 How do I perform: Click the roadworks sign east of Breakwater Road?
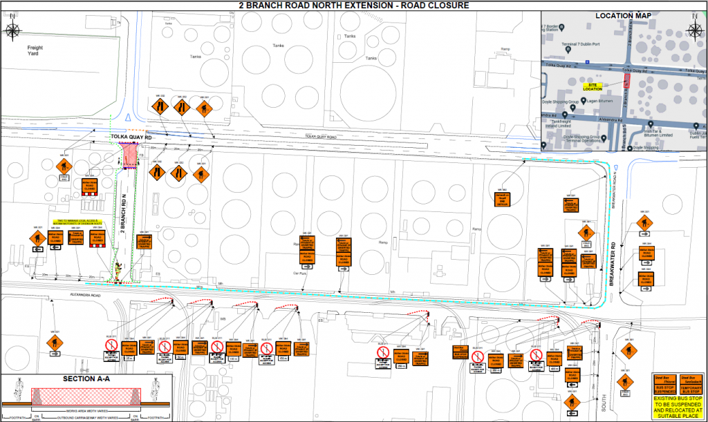pyautogui.click(x=646, y=223)
